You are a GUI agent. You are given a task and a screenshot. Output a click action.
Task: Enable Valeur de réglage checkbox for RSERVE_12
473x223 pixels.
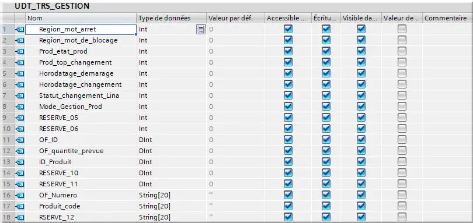402,217
